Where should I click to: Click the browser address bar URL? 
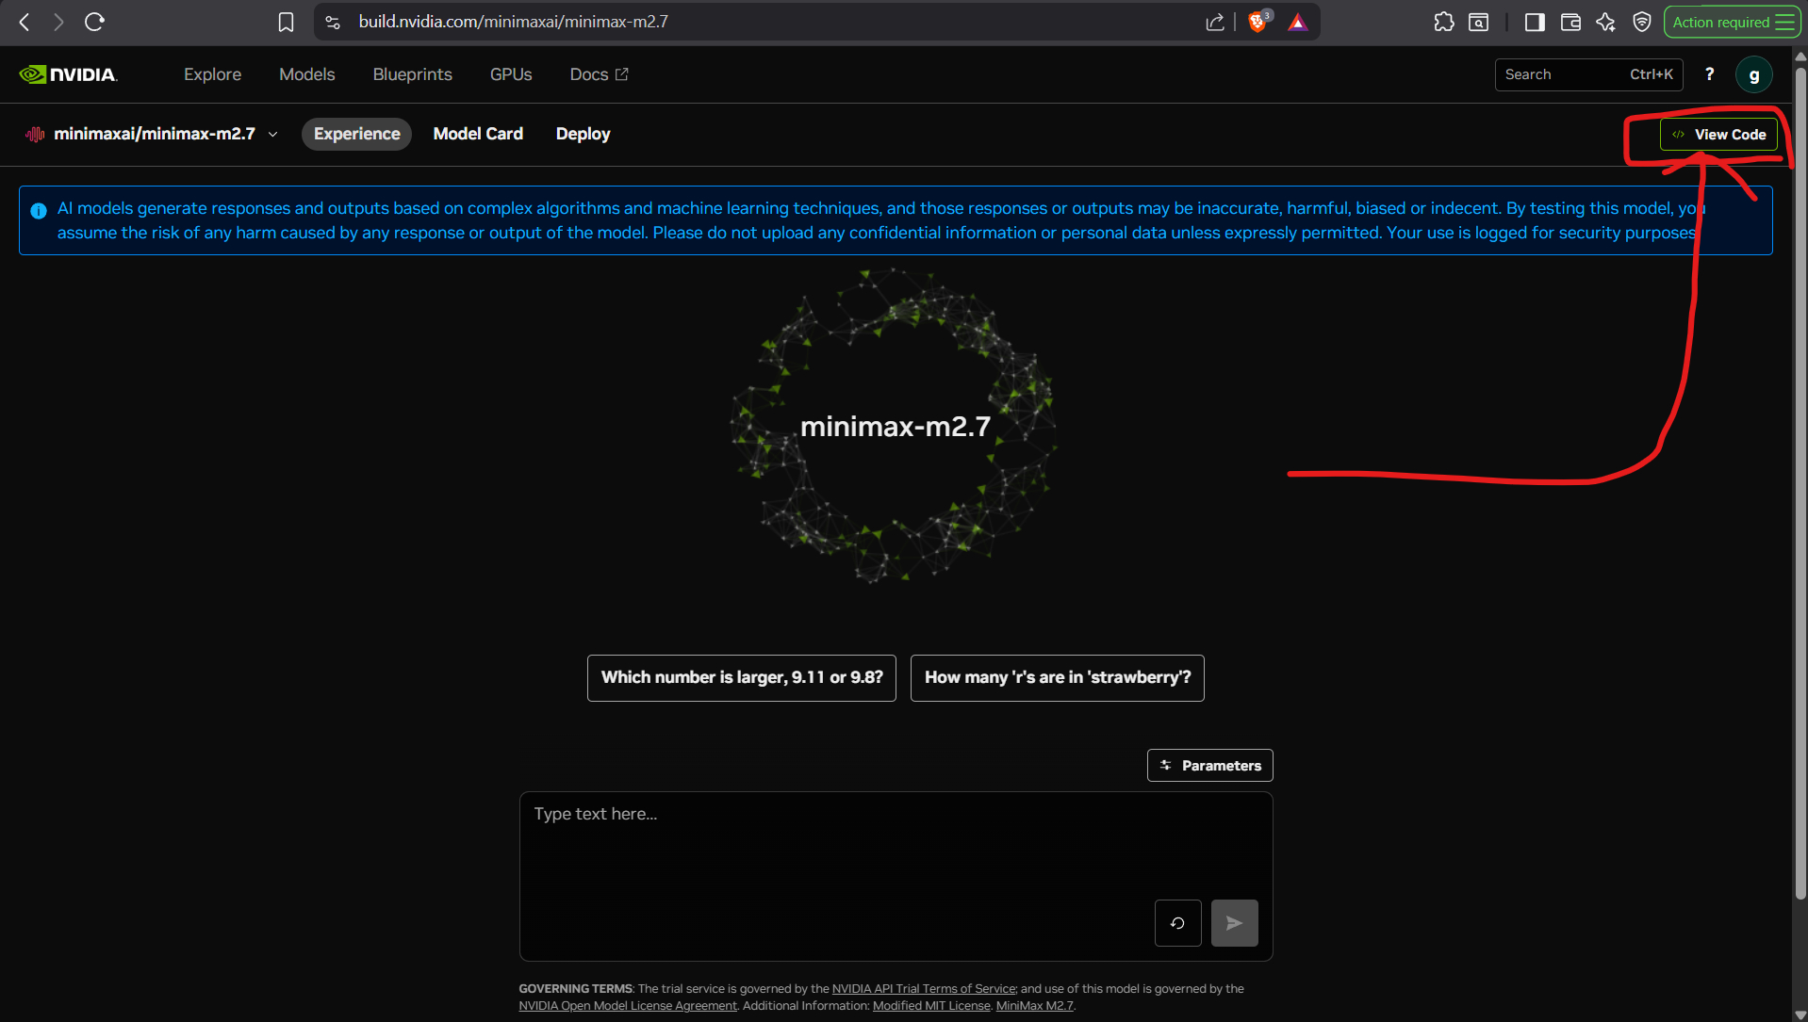[514, 22]
